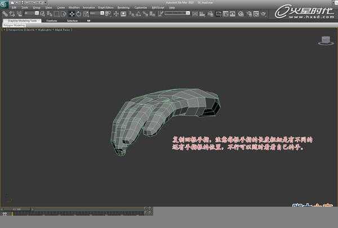Open the Modifiers menu
Screen dimensions: 338x228
coord(74,7)
